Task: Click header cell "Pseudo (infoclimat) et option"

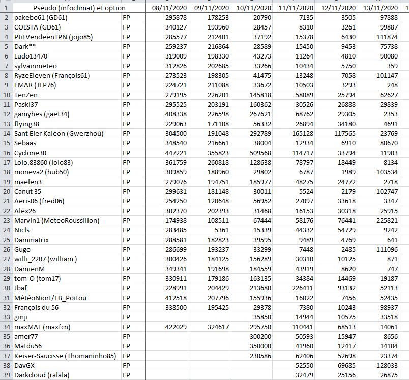Action: [x=79, y=8]
